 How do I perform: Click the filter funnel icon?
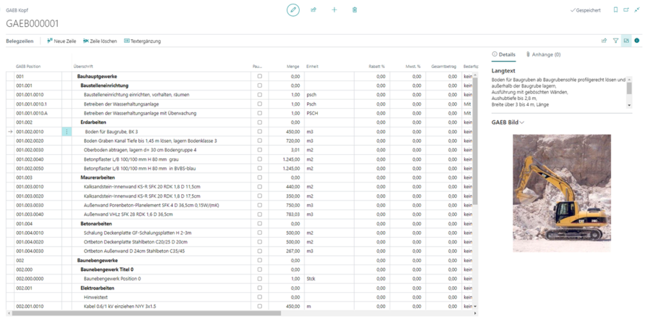click(x=616, y=41)
